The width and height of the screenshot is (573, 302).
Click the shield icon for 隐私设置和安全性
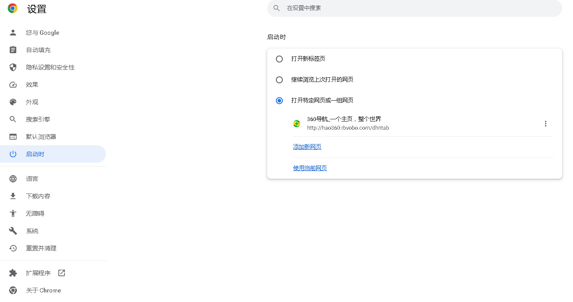[13, 67]
